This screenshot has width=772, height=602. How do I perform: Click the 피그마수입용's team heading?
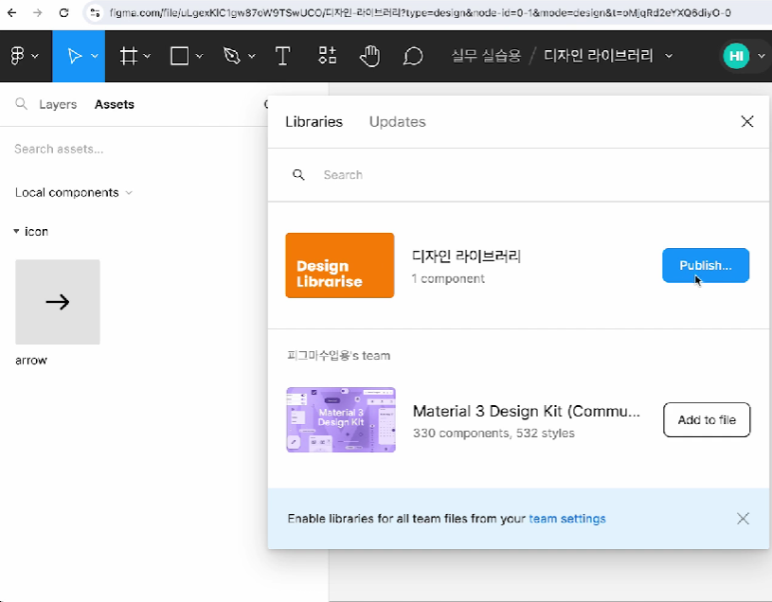click(339, 356)
